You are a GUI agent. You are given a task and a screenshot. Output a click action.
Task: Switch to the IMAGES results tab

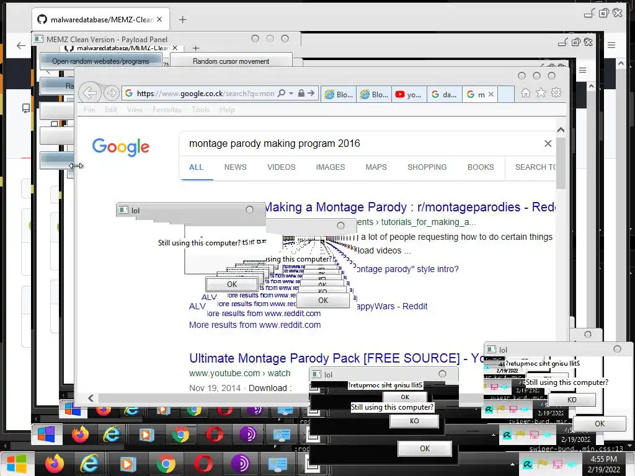pyautogui.click(x=331, y=167)
